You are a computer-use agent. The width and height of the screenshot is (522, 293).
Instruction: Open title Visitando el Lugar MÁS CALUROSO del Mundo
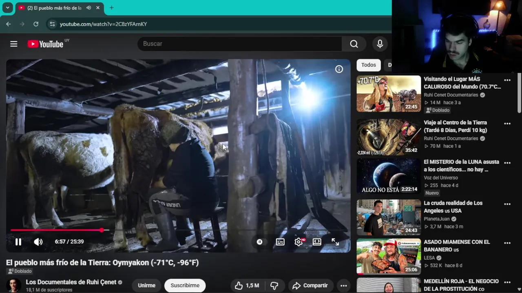(462, 83)
